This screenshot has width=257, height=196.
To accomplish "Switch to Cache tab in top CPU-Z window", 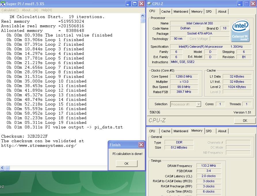I will point(166,11).
